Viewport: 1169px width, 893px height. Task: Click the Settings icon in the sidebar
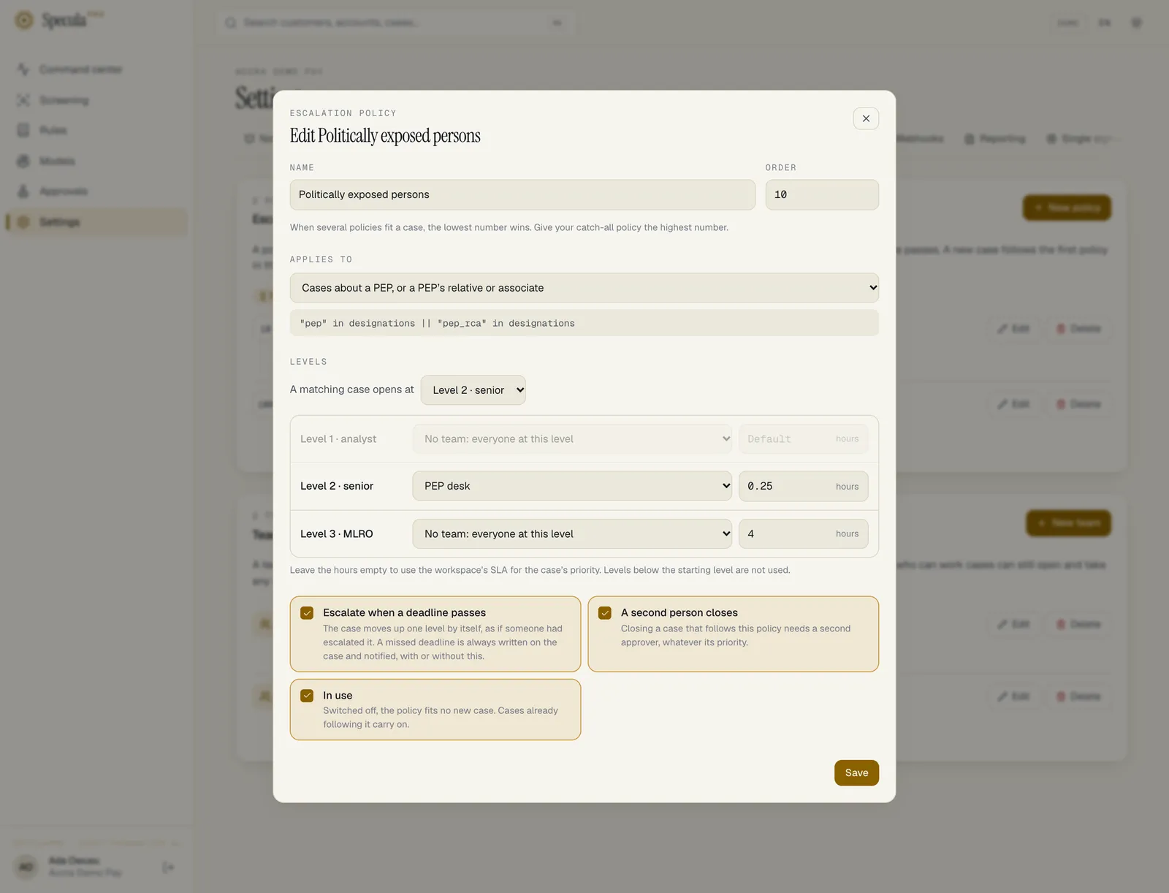pyautogui.click(x=23, y=222)
